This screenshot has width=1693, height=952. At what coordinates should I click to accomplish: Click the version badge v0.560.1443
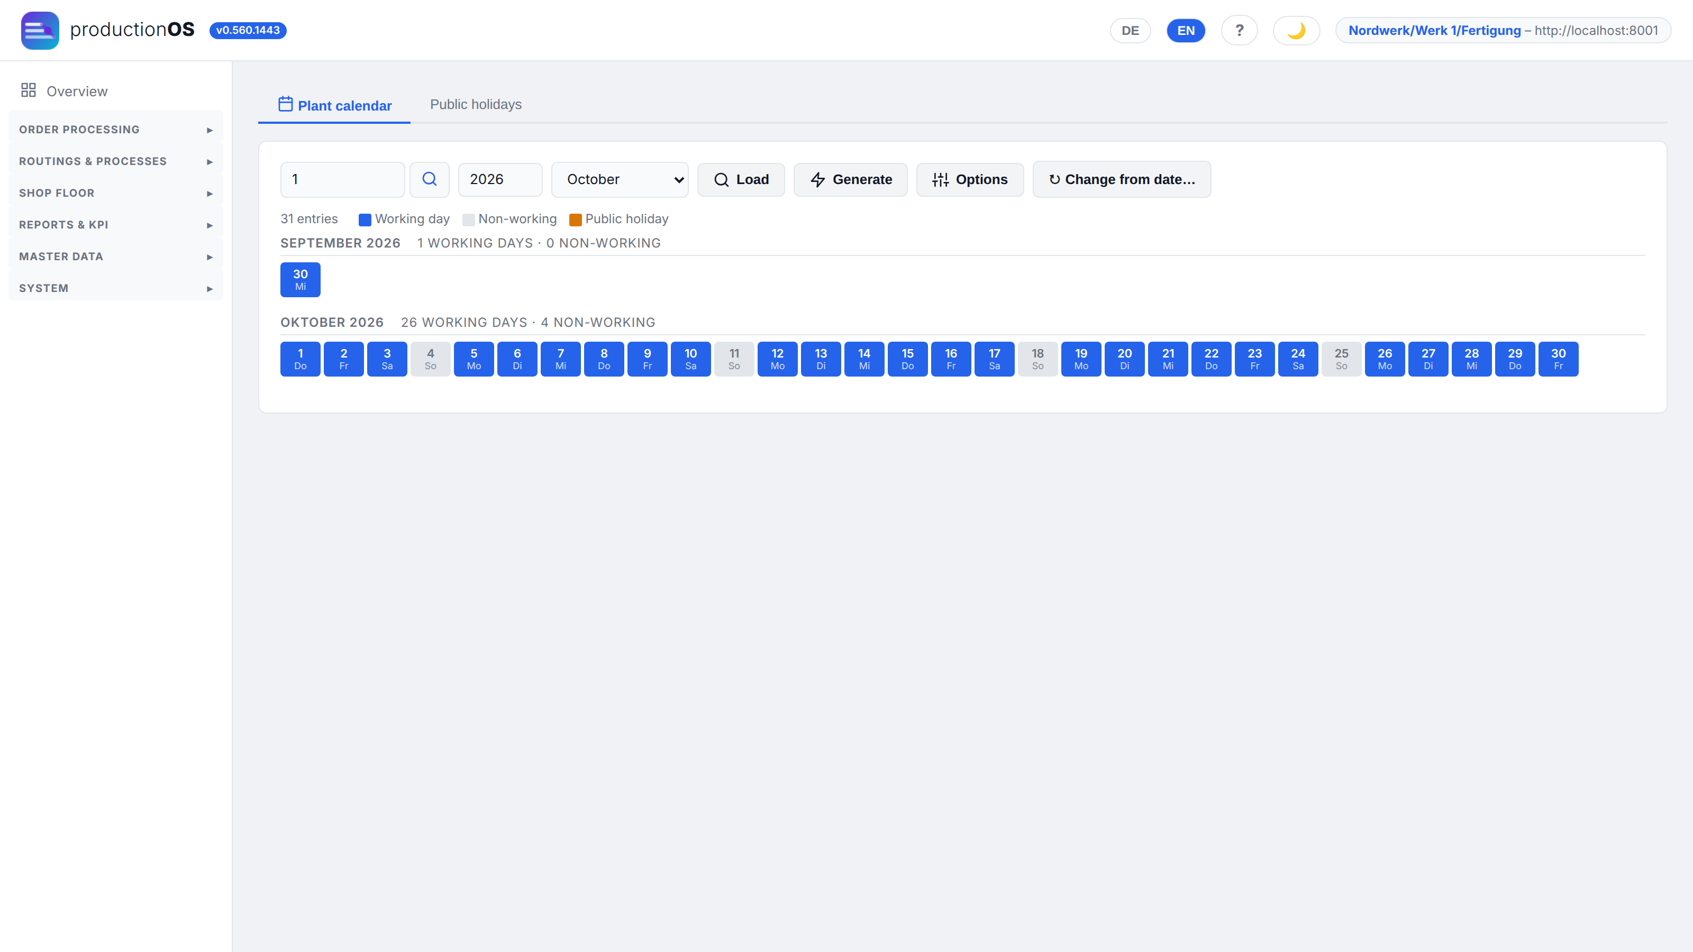248,30
